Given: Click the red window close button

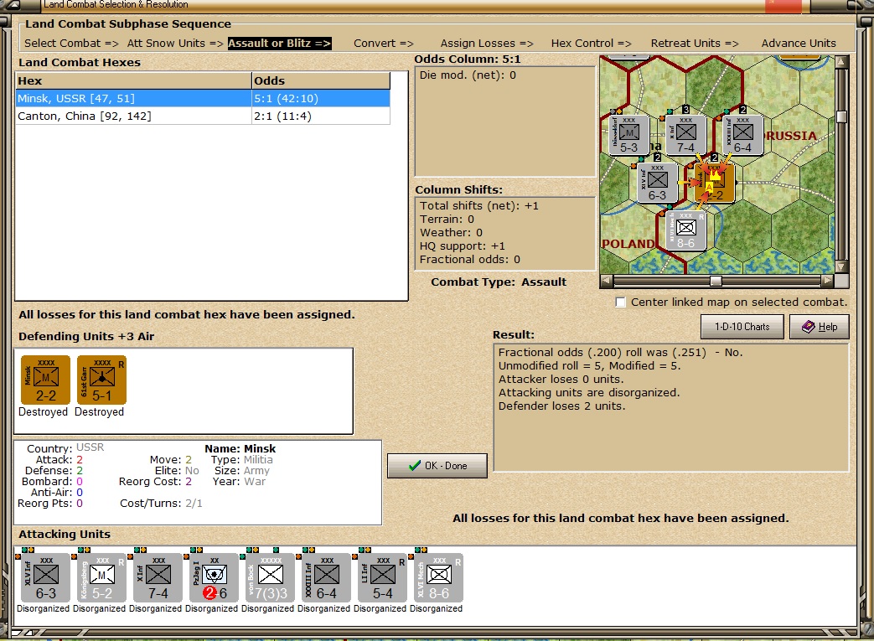Looking at the screenshot, I should (783, 6).
